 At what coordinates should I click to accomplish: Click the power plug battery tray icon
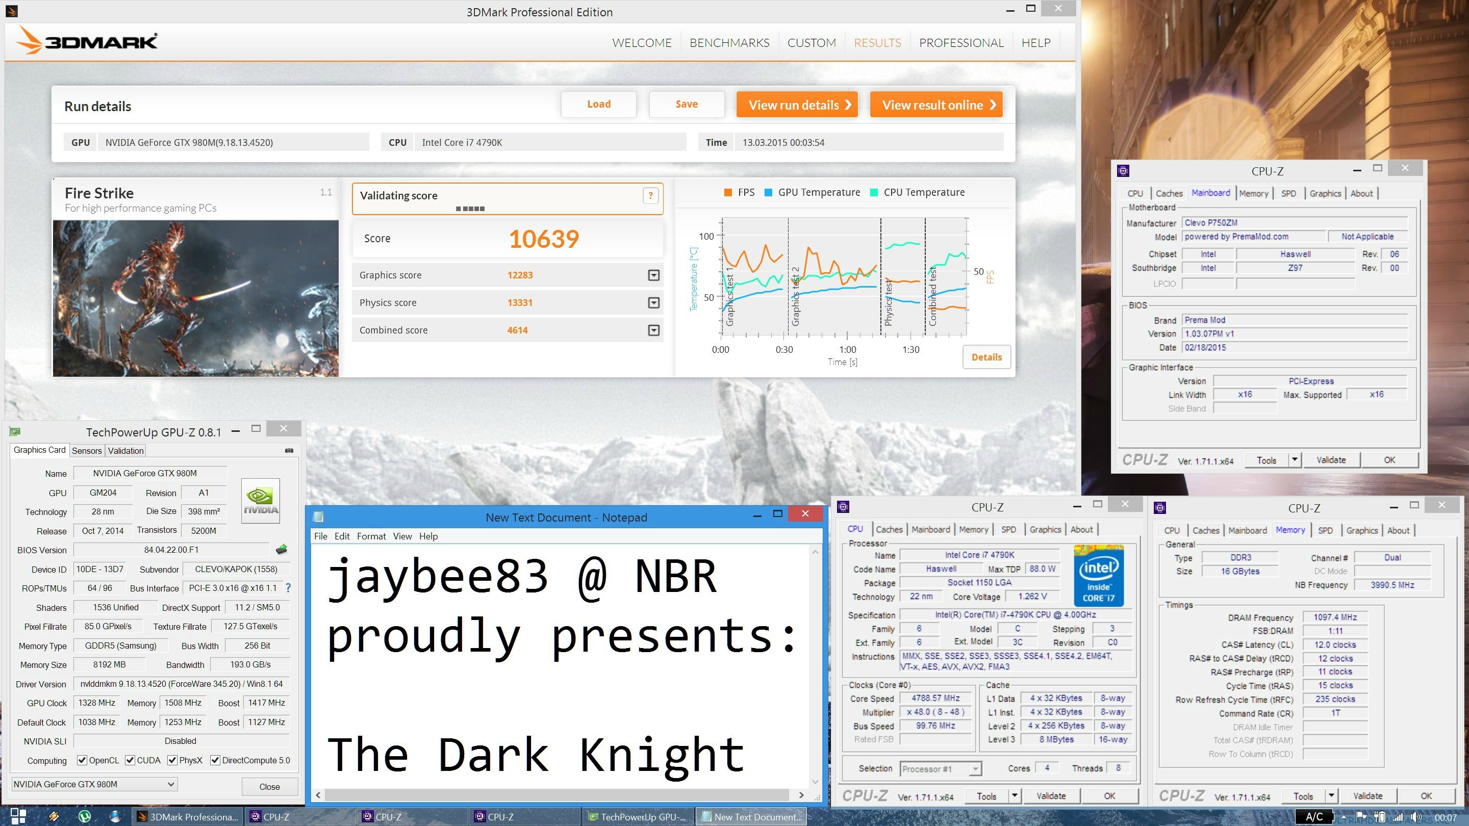[x=1379, y=817]
